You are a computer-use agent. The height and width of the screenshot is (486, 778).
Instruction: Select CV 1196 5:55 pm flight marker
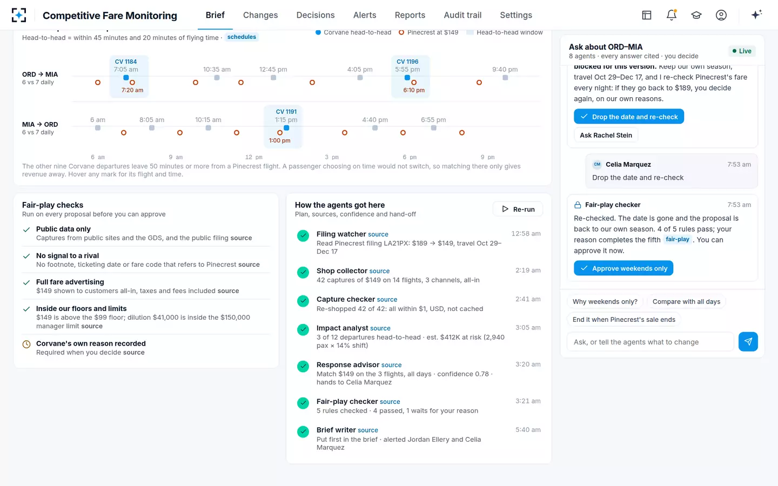click(407, 78)
